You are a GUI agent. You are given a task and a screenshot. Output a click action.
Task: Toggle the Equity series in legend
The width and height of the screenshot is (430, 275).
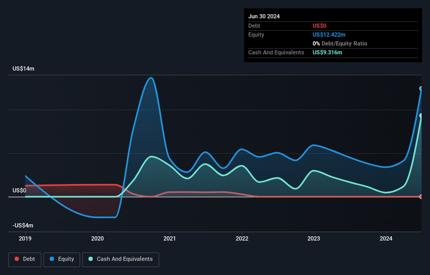click(x=62, y=259)
